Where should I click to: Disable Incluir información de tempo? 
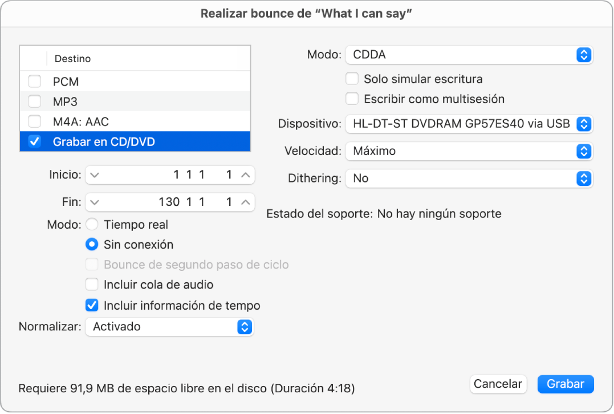(x=92, y=306)
